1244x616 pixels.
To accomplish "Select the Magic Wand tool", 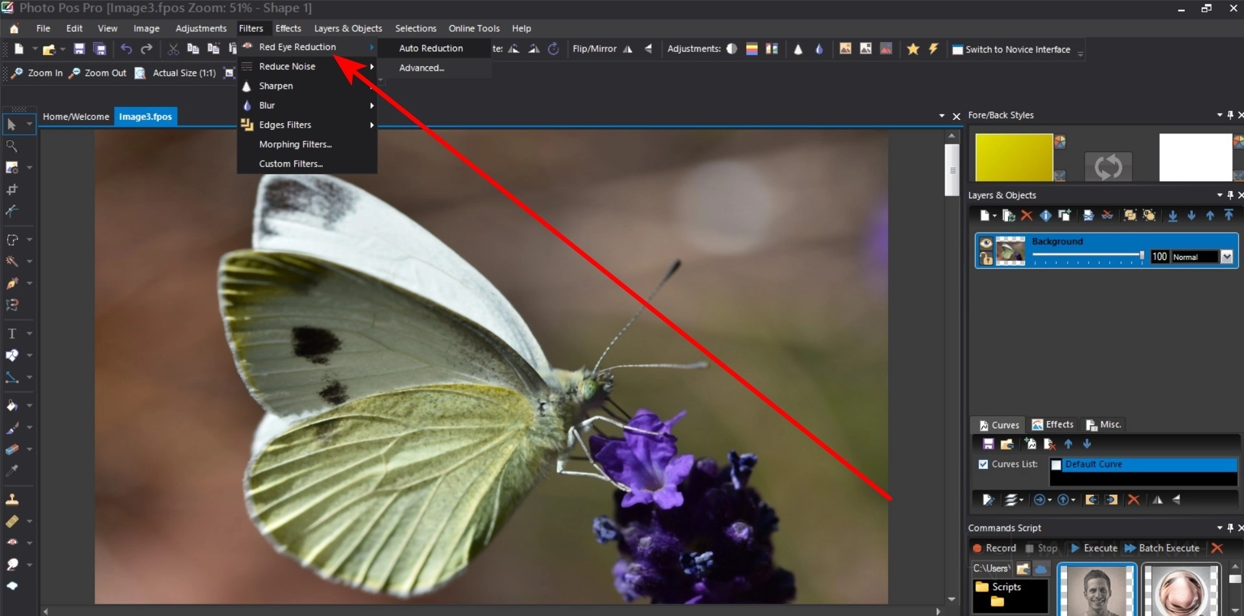I will pos(12,261).
